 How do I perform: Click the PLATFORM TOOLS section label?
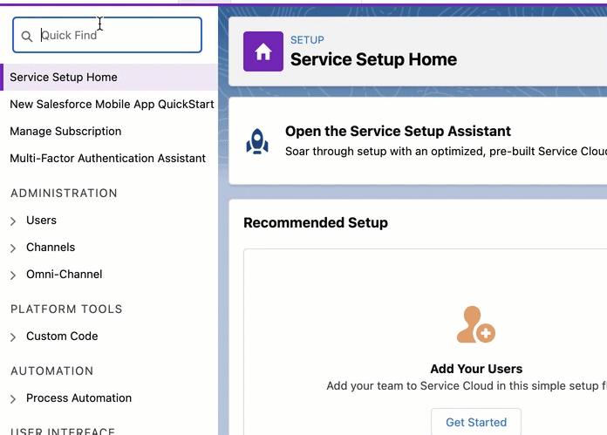66,309
